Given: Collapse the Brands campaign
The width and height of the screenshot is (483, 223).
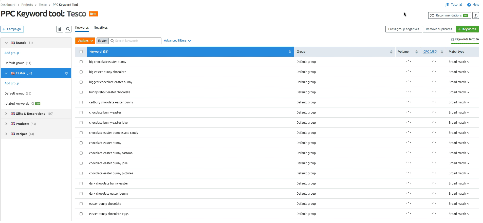Looking at the screenshot, I should pos(6,43).
